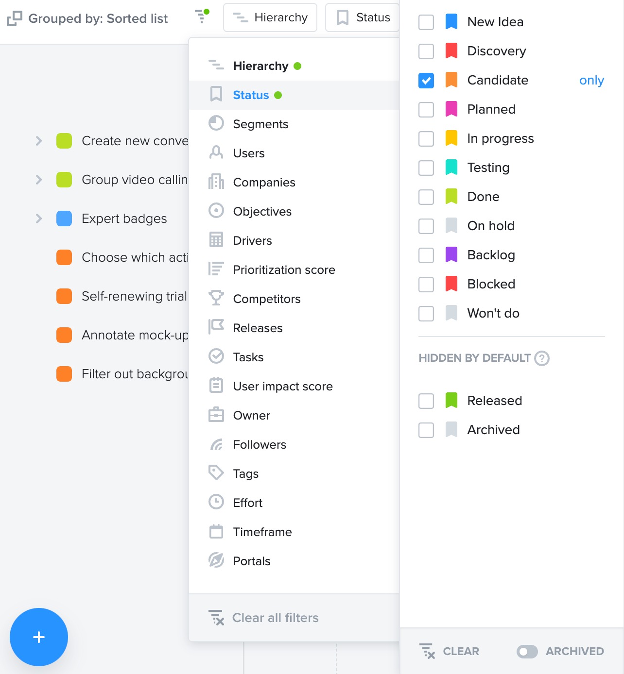
Task: Toggle the ARCHIVED switch
Action: point(527,652)
